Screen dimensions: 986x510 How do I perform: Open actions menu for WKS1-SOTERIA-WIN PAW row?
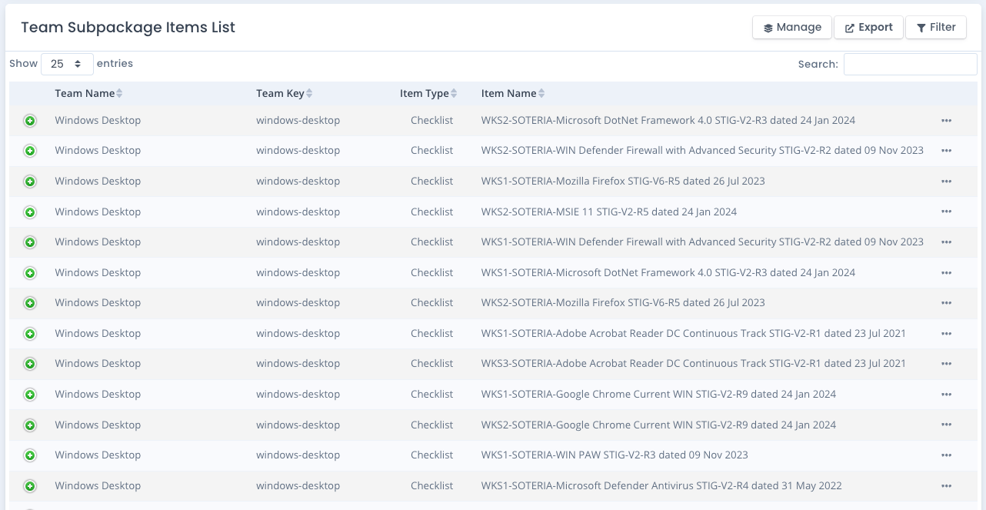[x=946, y=455]
